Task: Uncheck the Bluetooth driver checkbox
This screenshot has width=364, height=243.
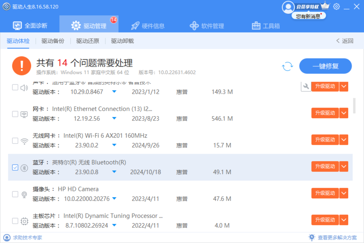Action: (15, 167)
